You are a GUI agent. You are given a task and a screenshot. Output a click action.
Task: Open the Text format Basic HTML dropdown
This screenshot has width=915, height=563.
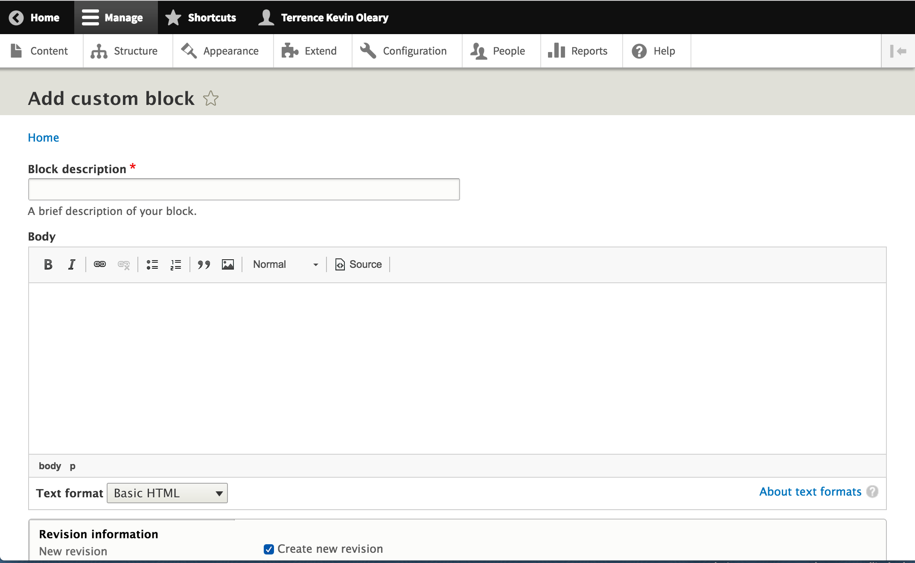[167, 493]
